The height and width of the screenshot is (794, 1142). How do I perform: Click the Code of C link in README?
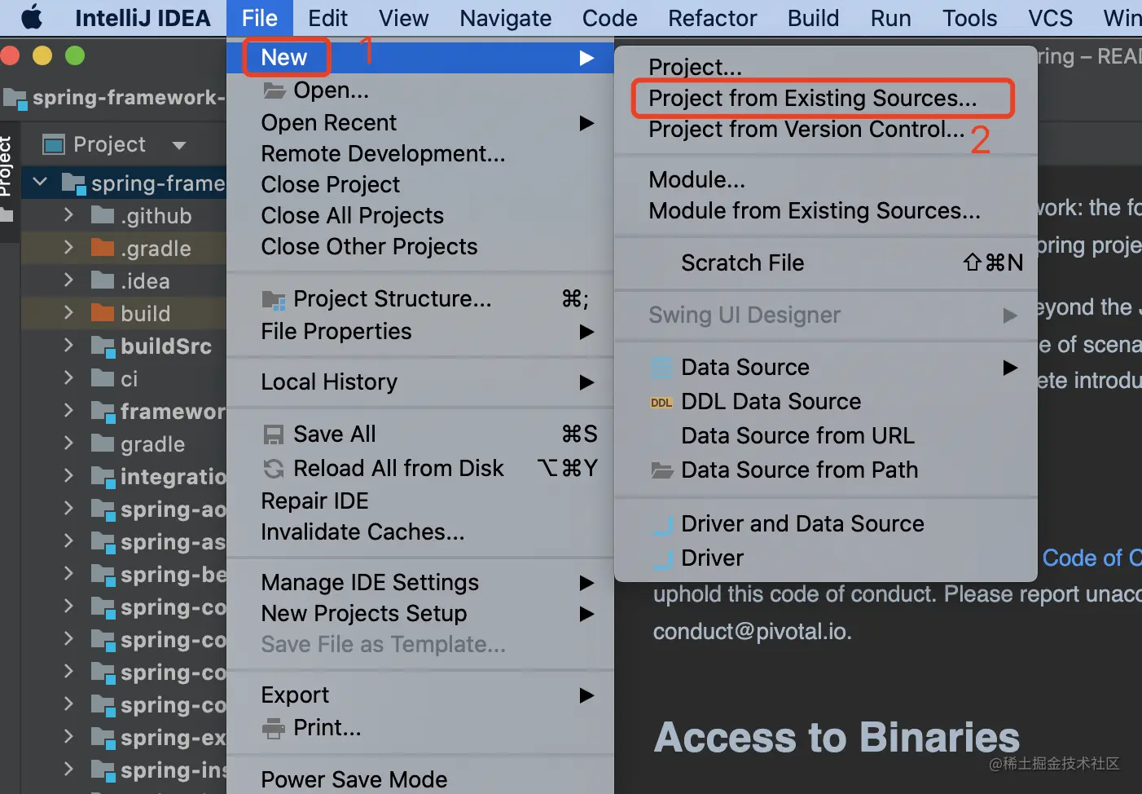point(1091,558)
